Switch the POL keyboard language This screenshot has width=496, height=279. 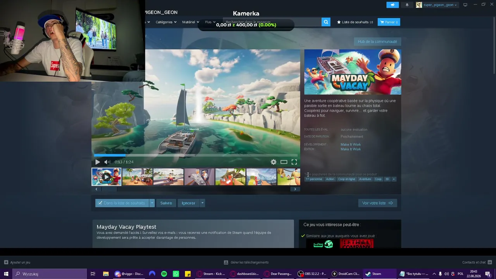(461, 274)
